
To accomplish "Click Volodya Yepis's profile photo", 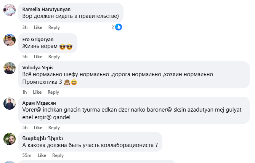I will coord(10,68).
